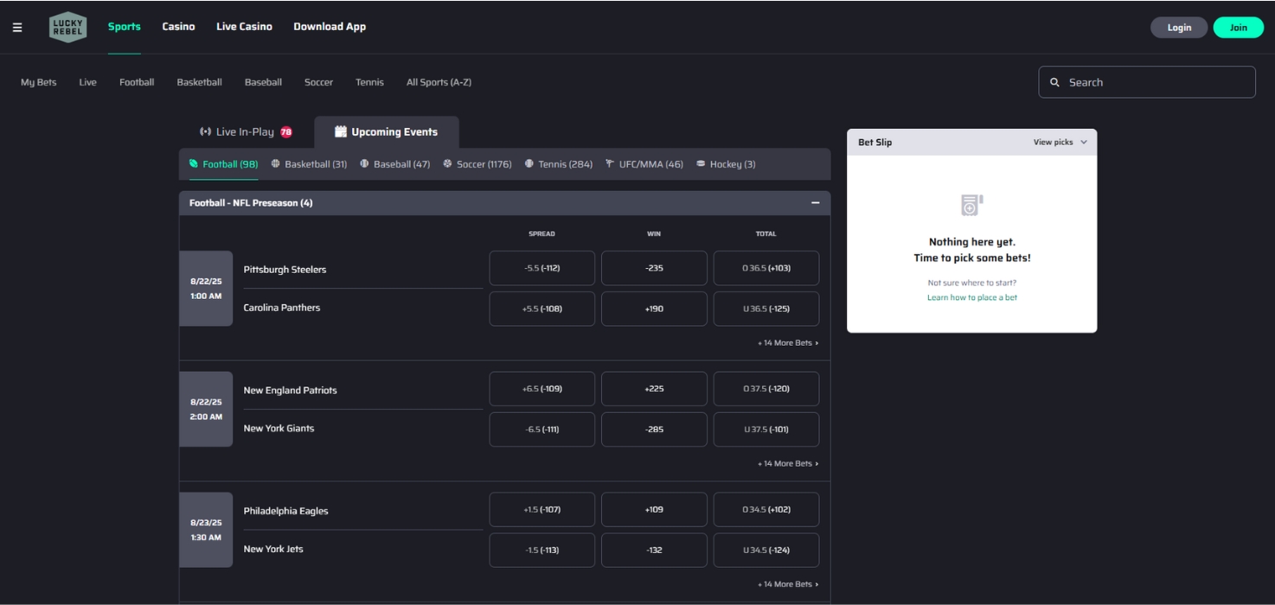Select the Hockey (3) sport icon
This screenshot has height=605, width=1275.
(701, 163)
